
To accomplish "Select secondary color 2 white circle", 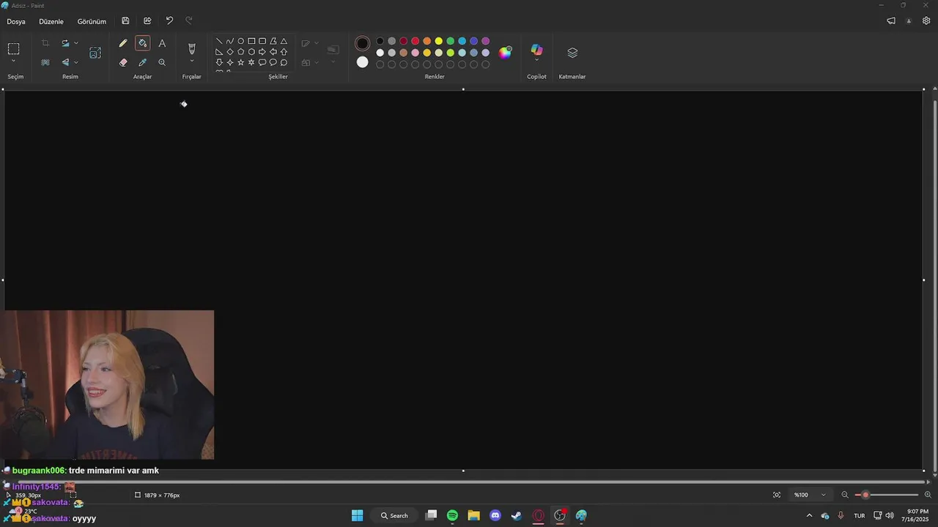I will pos(362,62).
